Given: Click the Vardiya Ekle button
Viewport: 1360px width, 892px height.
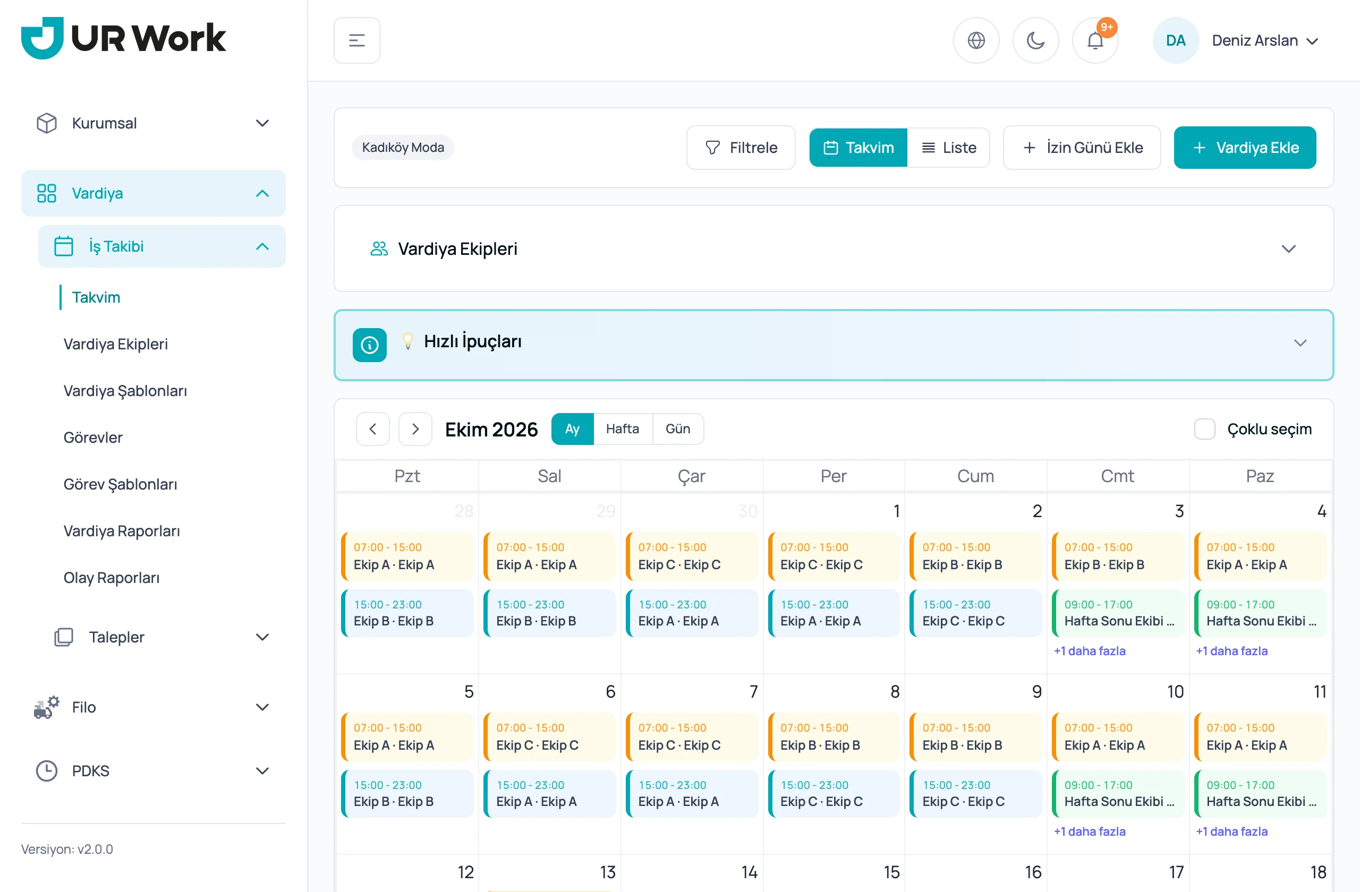Looking at the screenshot, I should click(1245, 148).
